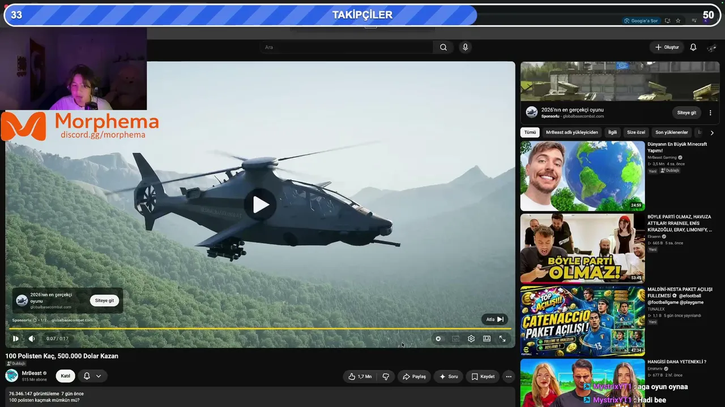This screenshot has width=725, height=407.
Task: Enter fullscreen mode in the player
Action: [x=502, y=339]
